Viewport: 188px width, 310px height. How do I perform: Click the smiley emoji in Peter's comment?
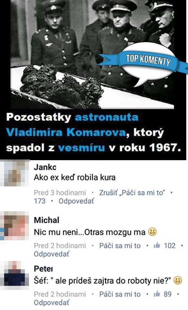[x=178, y=280]
